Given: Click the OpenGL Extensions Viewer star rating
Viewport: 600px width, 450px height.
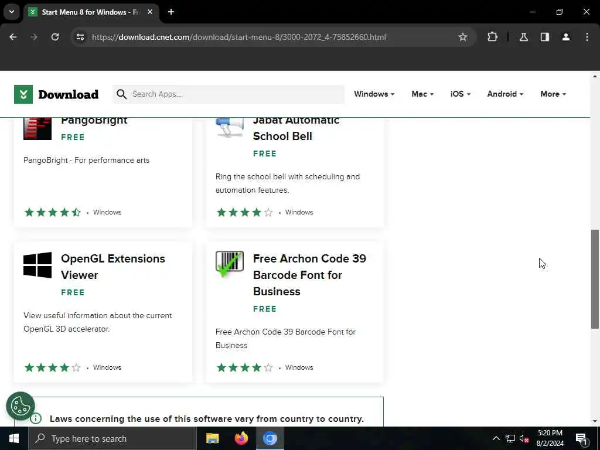Looking at the screenshot, I should click(x=52, y=368).
